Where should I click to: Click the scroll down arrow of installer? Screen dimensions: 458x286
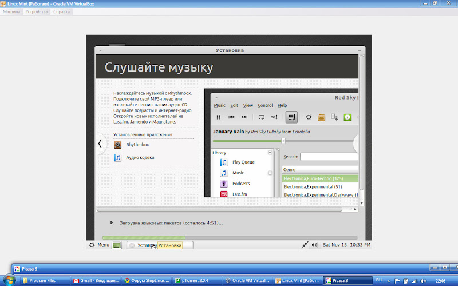[x=362, y=204]
